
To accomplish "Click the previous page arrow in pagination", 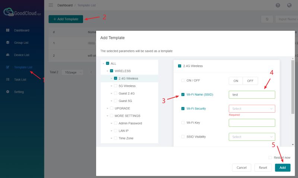I will pyautogui.click(x=91, y=72).
